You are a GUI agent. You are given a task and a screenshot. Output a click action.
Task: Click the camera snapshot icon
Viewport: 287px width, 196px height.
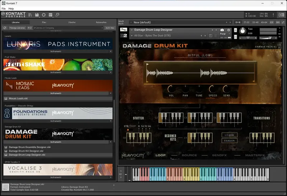222,30
